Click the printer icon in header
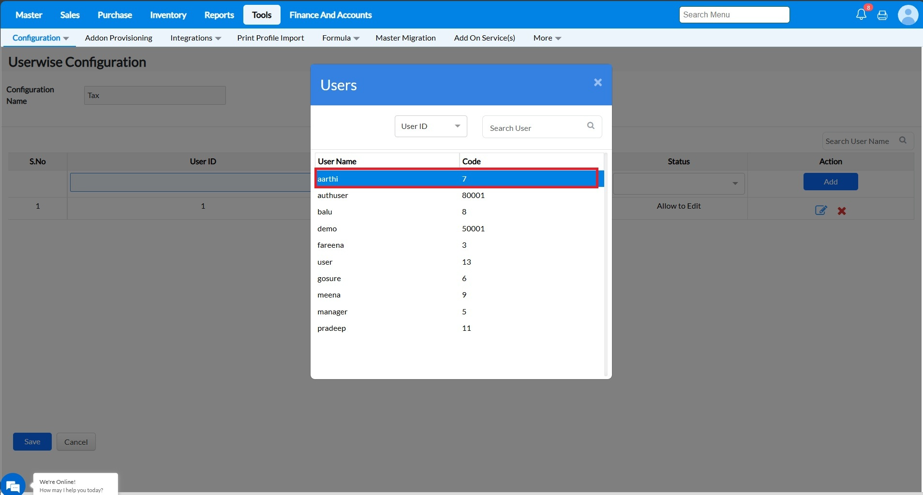 [882, 15]
